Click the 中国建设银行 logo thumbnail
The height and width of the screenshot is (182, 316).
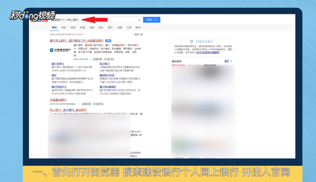coord(60,50)
